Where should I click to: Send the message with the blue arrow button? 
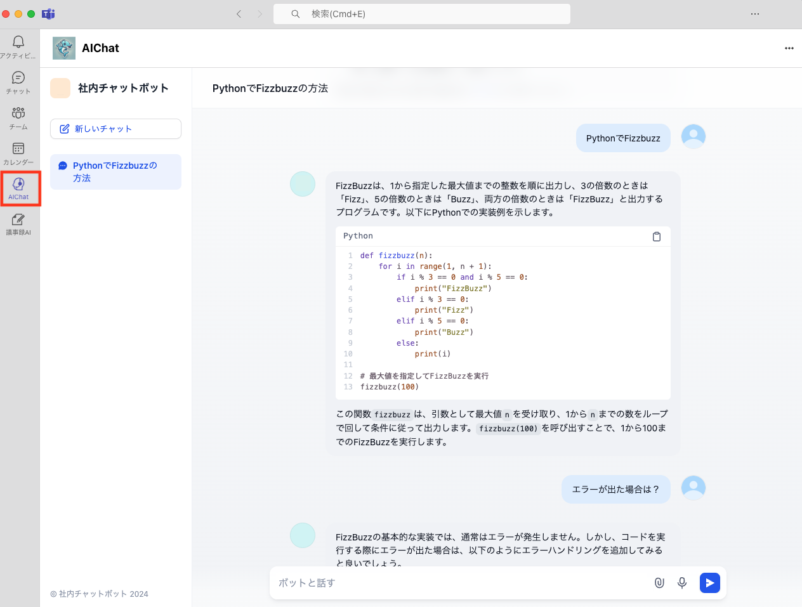(710, 583)
